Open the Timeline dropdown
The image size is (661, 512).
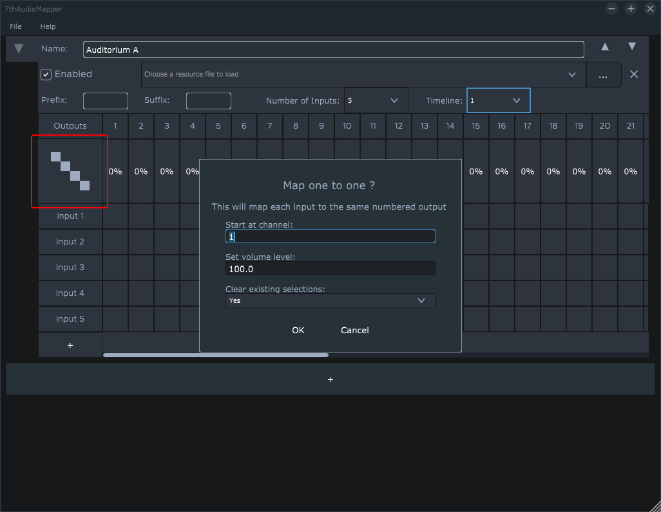click(x=498, y=100)
